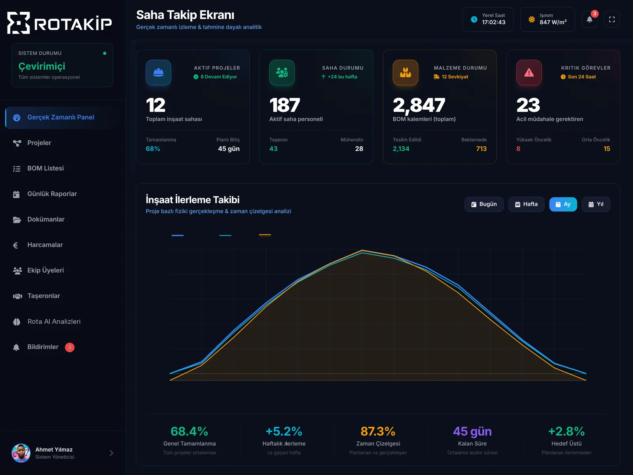The width and height of the screenshot is (633, 475).
Task: Click the 2,847 BOM kalemleri number
Action: click(419, 105)
